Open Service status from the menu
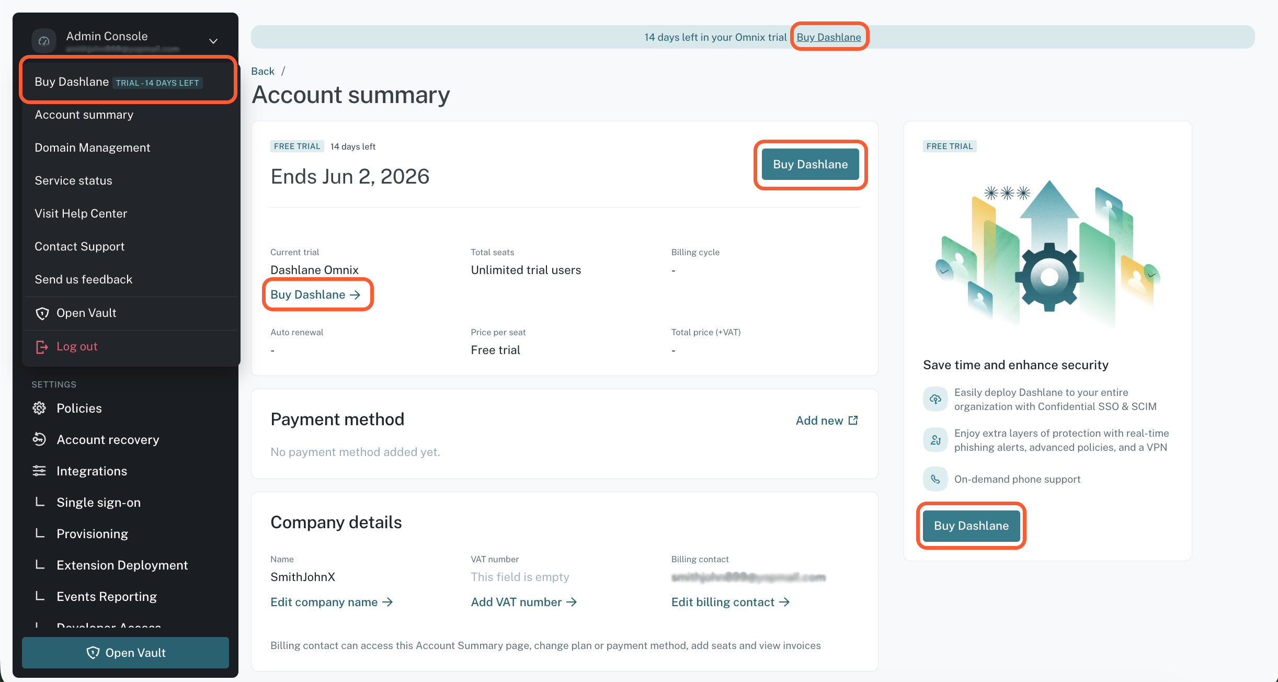The height and width of the screenshot is (682, 1278). point(73,181)
